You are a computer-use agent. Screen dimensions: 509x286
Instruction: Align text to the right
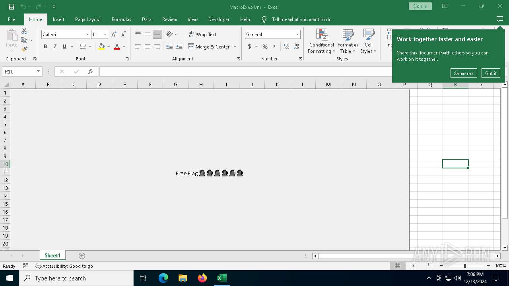coord(157,47)
